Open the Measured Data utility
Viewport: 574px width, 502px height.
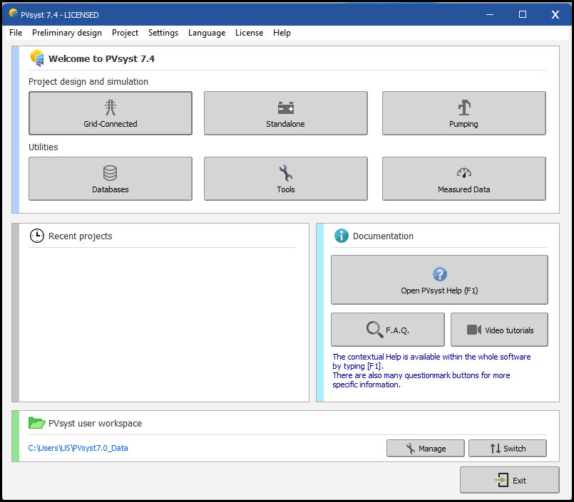click(x=463, y=179)
